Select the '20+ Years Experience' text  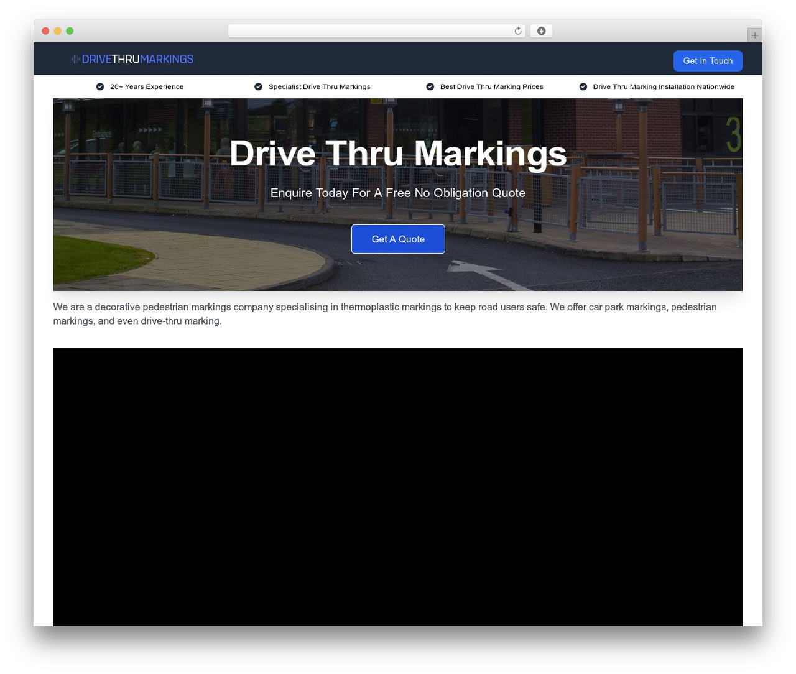(x=147, y=86)
